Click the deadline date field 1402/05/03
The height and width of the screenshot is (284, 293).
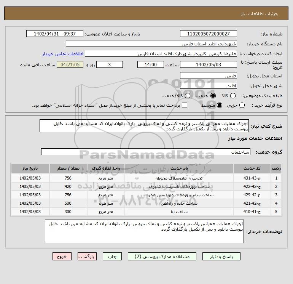(209, 65)
